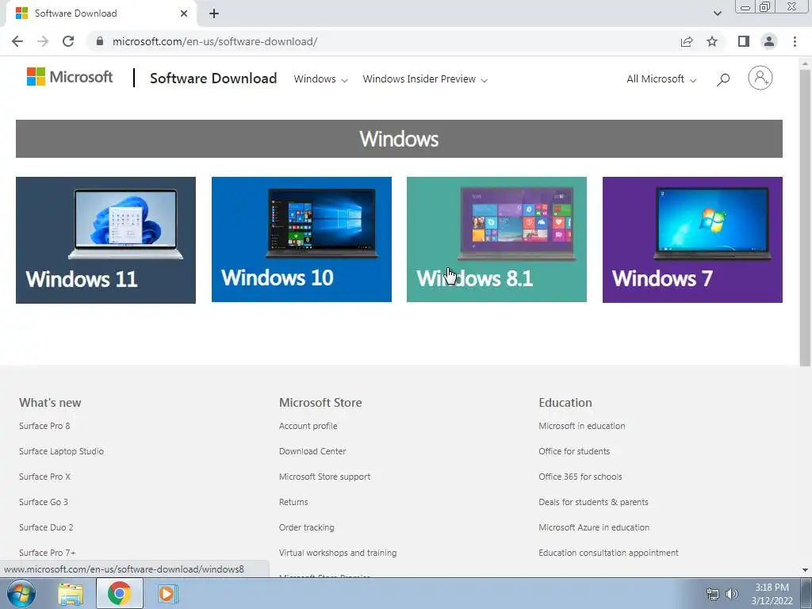Click the Share this page icon
The height and width of the screenshot is (609, 812).
pos(687,41)
